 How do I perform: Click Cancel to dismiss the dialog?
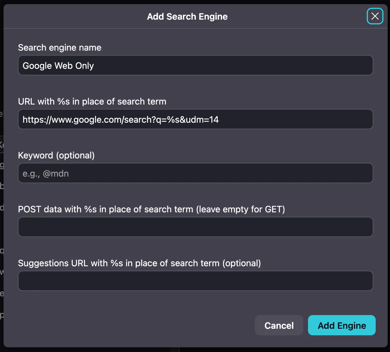(279, 325)
